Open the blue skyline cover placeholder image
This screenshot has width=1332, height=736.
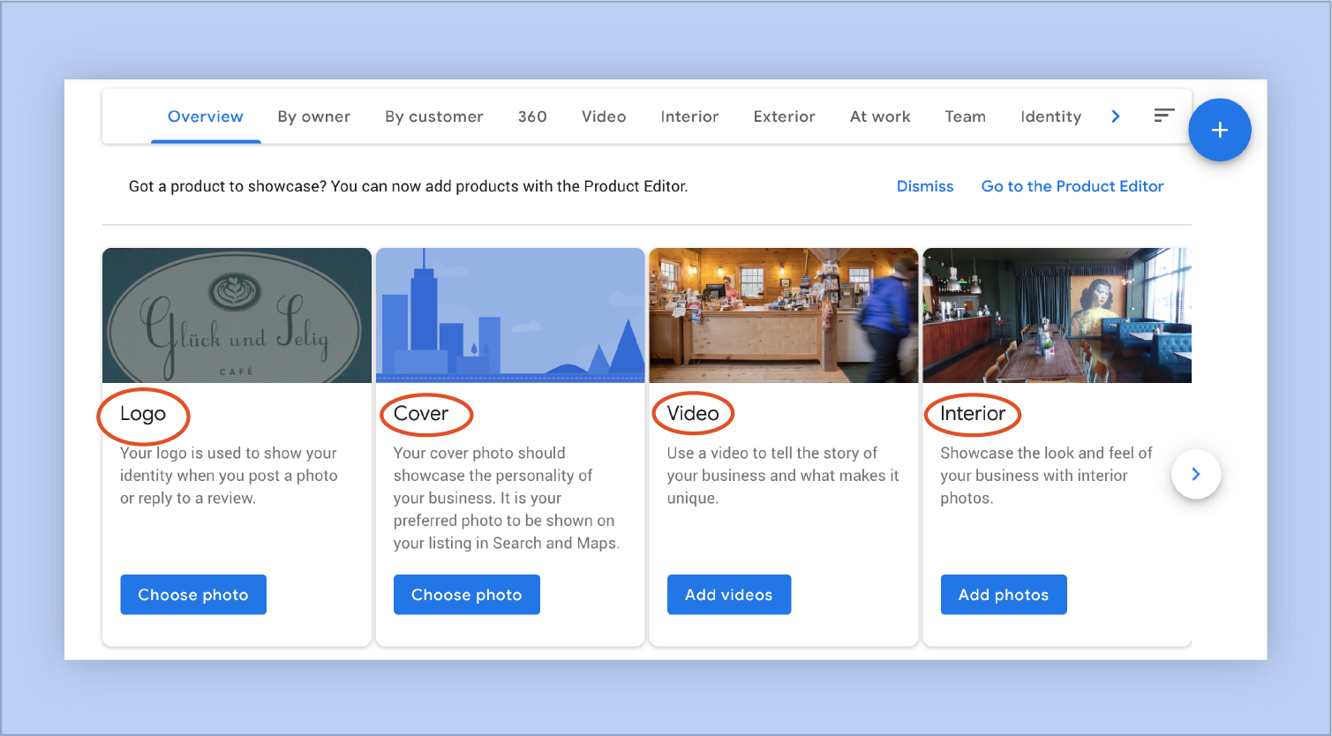pos(510,315)
